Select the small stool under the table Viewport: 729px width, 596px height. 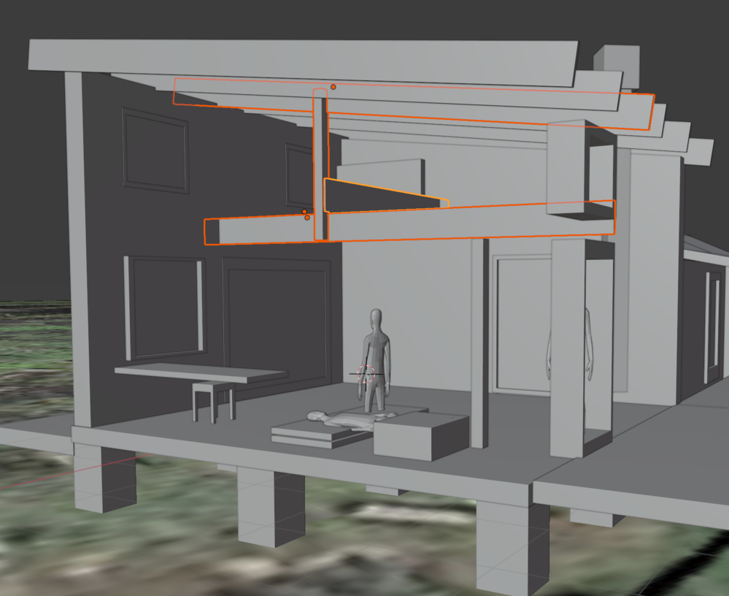213,397
